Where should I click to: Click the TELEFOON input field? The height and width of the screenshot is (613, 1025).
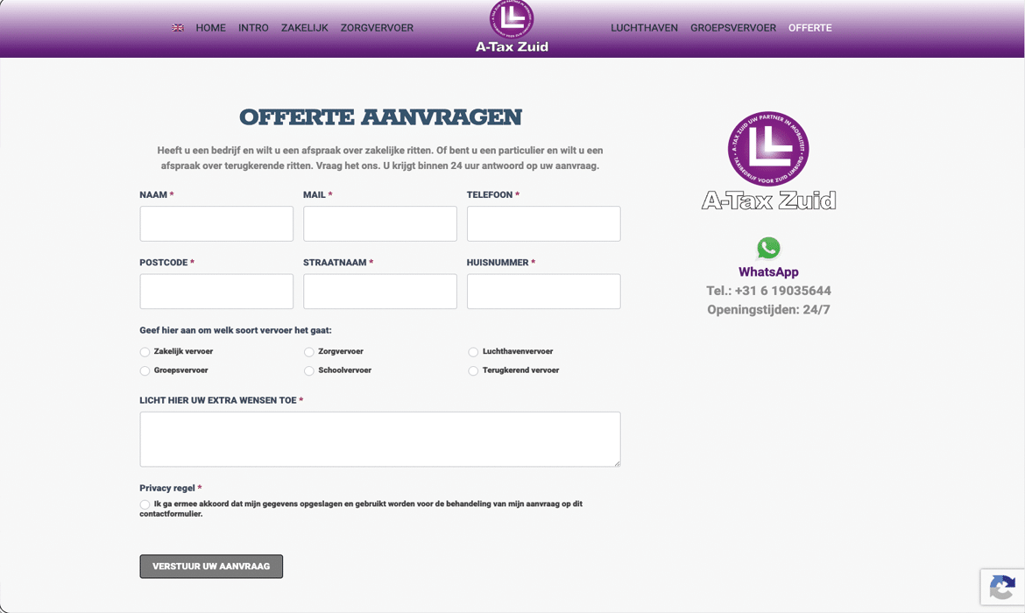(544, 223)
